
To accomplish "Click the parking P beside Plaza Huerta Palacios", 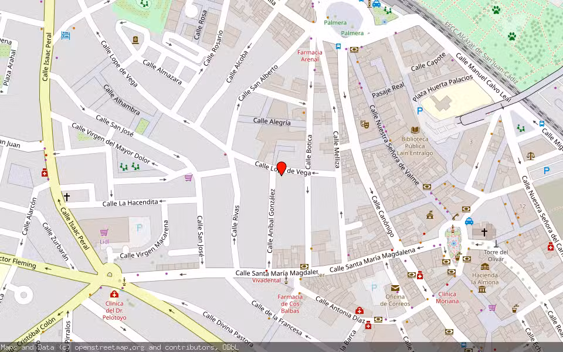I will pos(420,111).
